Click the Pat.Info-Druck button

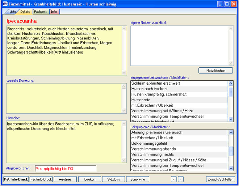(16, 179)
